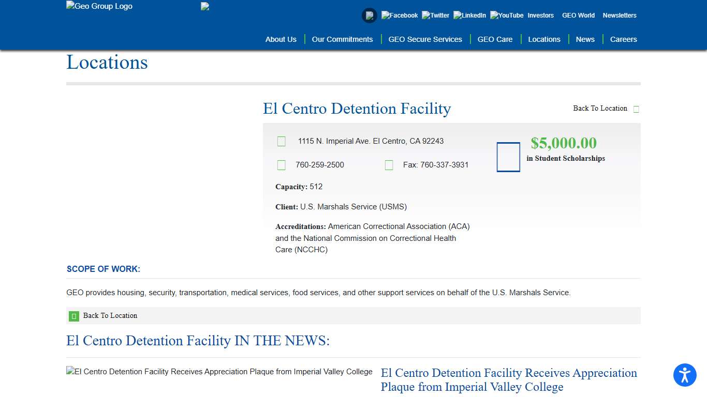The width and height of the screenshot is (707, 397).
Task: Open the LinkedIn social media icon
Action: (469, 15)
